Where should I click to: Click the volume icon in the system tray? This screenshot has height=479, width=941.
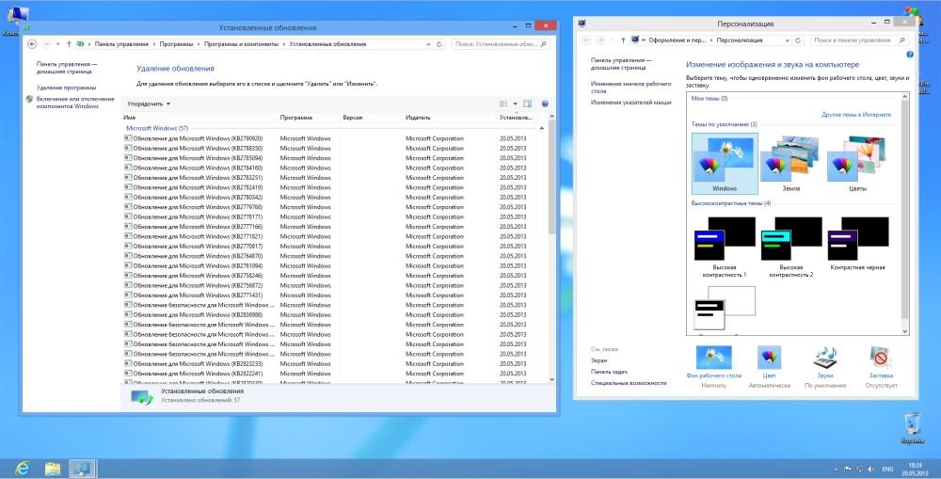point(869,468)
